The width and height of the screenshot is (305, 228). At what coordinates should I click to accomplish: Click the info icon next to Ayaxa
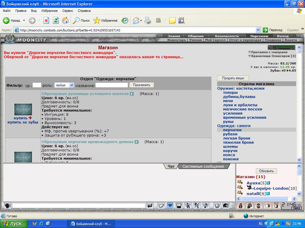coord(268,183)
